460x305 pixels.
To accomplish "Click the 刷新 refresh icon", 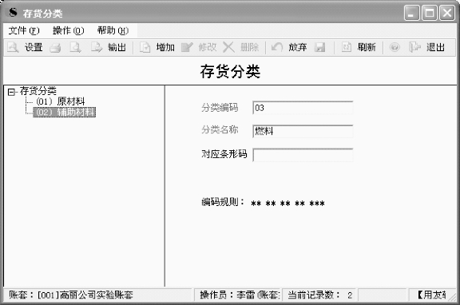I will (347, 47).
